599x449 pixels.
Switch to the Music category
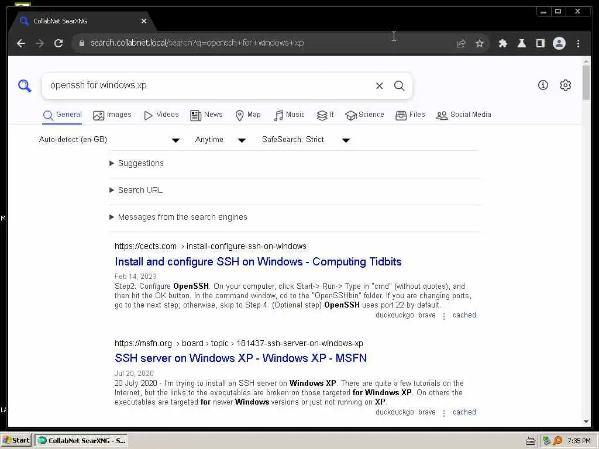289,115
